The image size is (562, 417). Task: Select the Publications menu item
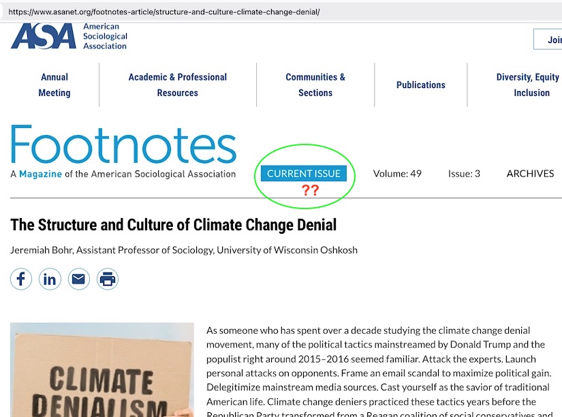(x=420, y=85)
